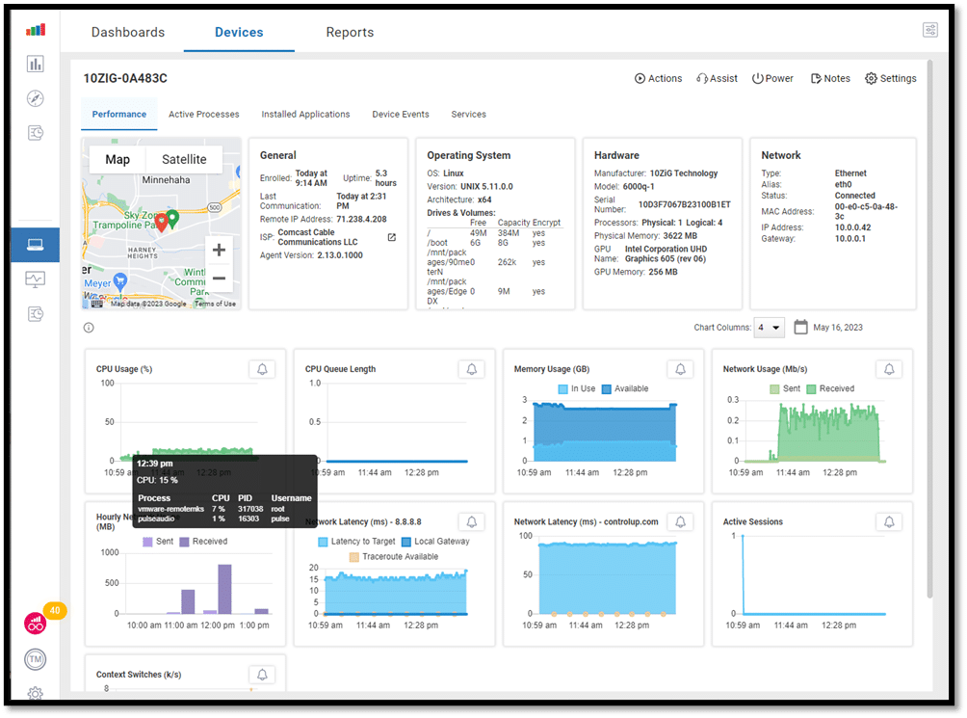Viewport: 967px width, 718px height.
Task: Click the bell on Active Sessions chart
Action: pyautogui.click(x=889, y=521)
